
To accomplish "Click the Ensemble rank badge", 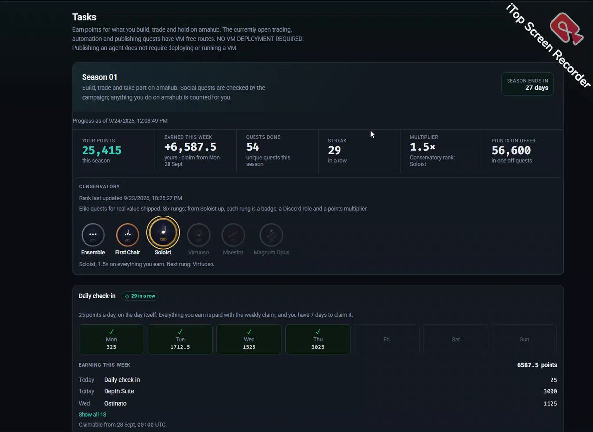I will 93,235.
